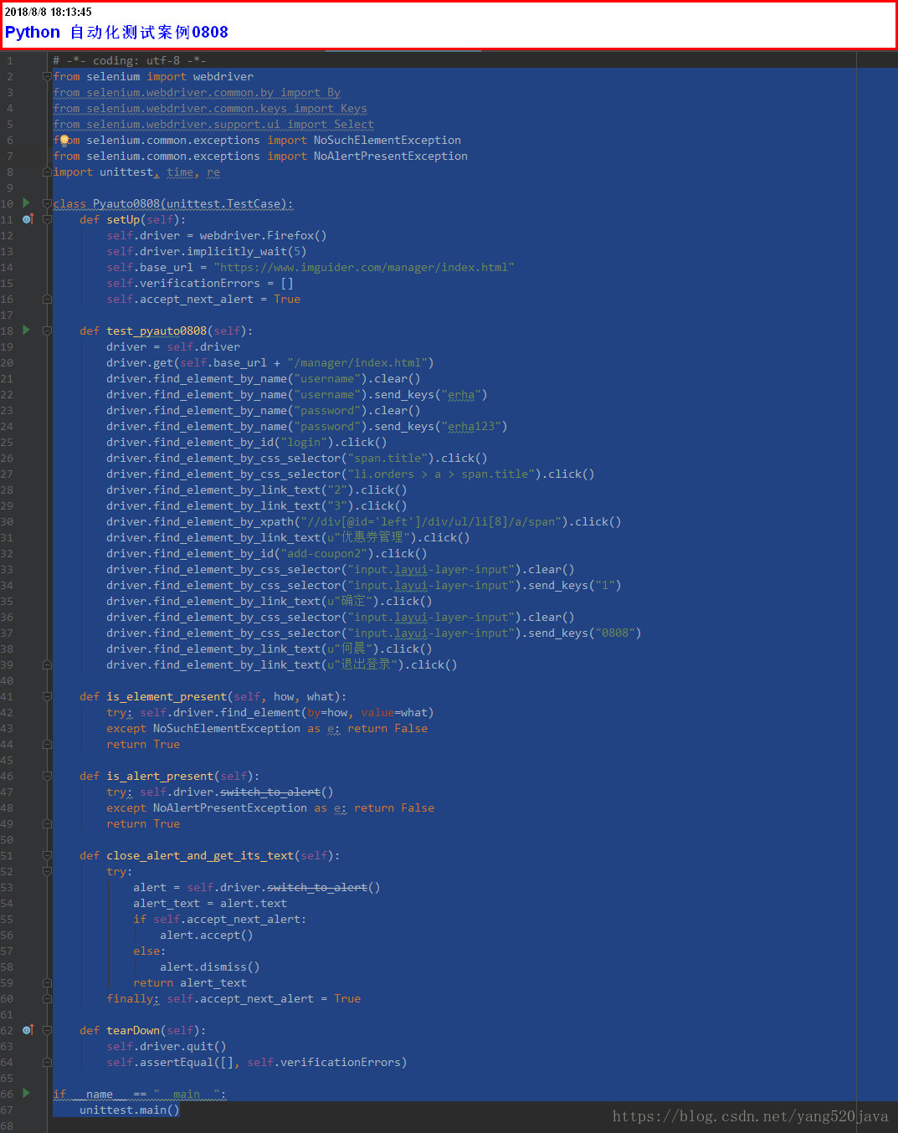Click implicitly_wait(5) call

click(x=247, y=251)
